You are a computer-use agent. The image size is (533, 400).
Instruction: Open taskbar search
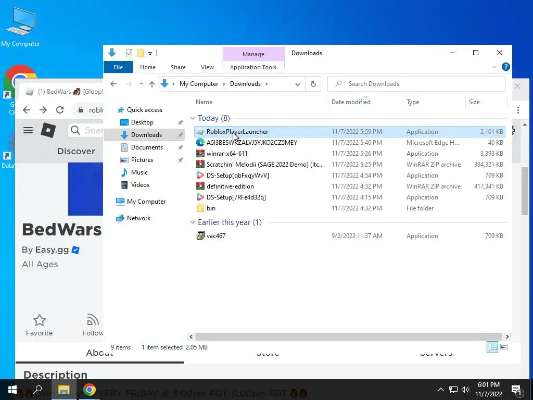point(37,390)
